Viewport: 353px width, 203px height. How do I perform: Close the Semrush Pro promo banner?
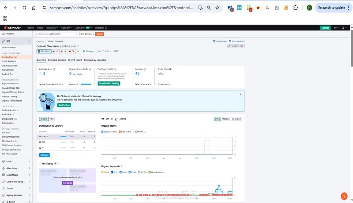pyautogui.click(x=240, y=94)
